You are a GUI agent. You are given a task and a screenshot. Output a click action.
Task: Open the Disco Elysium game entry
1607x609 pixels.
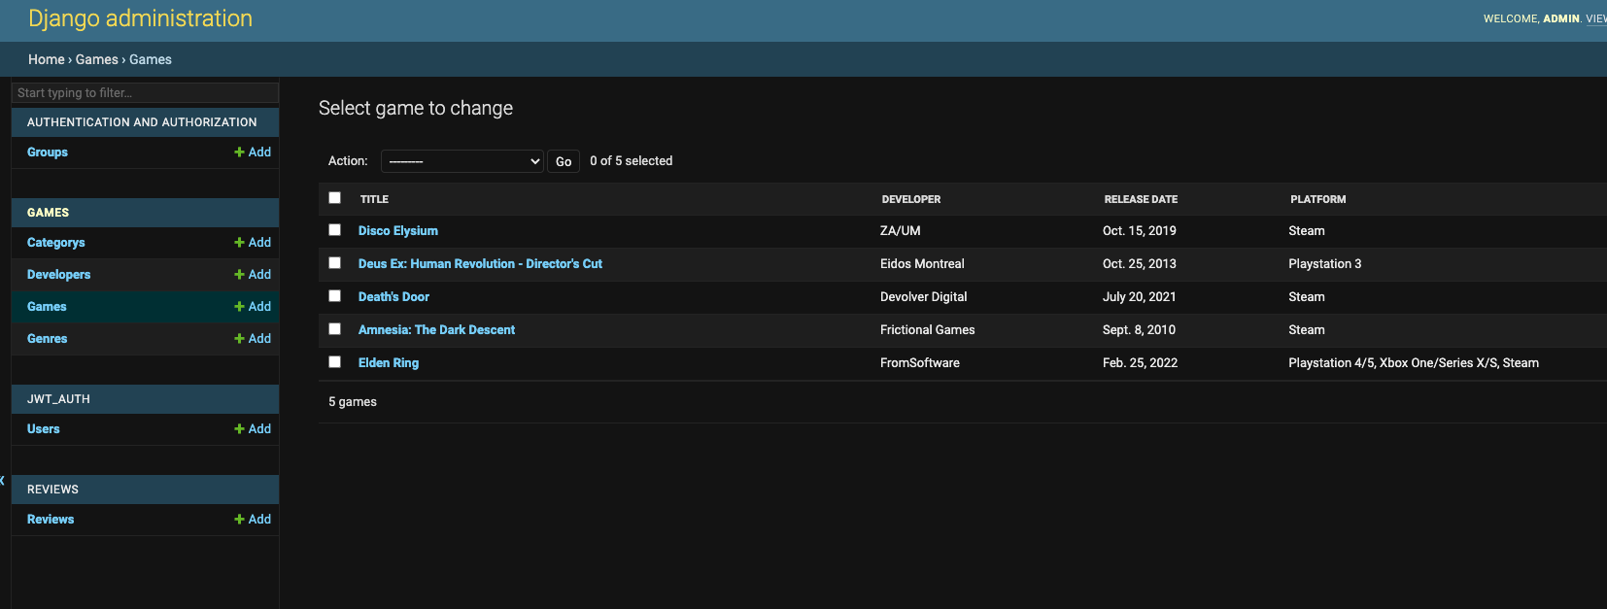click(x=398, y=231)
